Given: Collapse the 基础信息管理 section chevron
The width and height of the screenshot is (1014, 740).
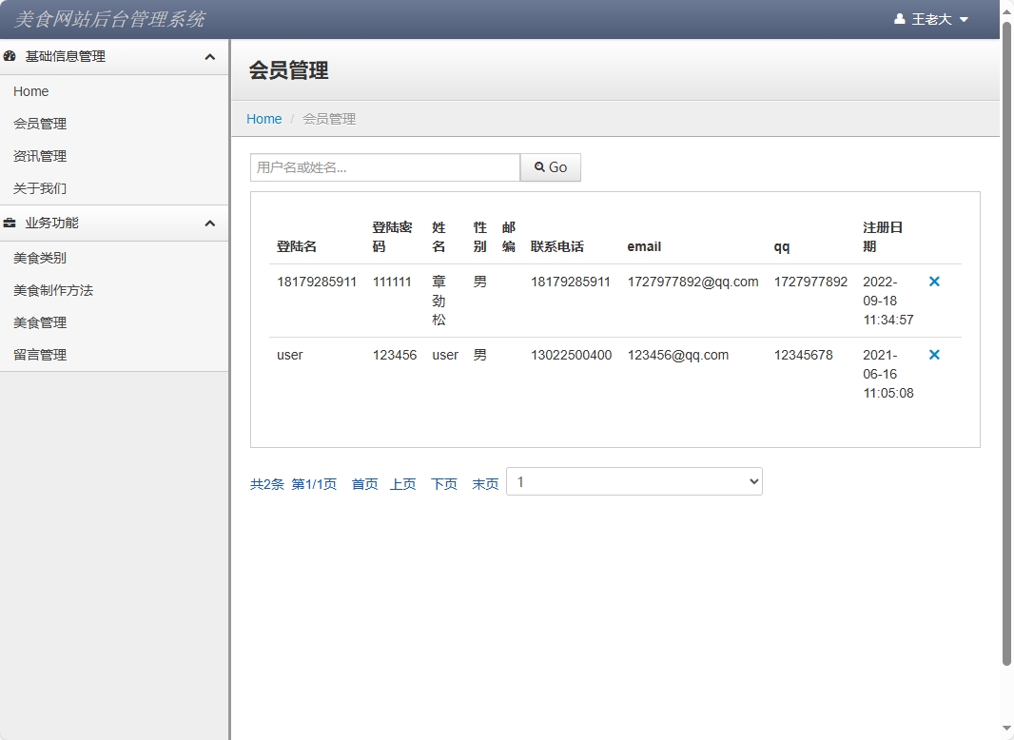Looking at the screenshot, I should (210, 57).
